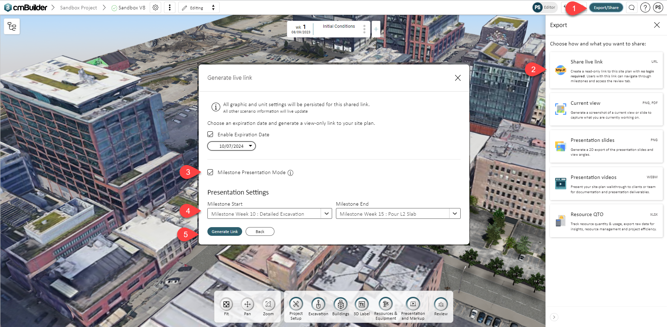The height and width of the screenshot is (327, 667).
Task: Add a new milestone with plus button
Action: (x=376, y=29)
